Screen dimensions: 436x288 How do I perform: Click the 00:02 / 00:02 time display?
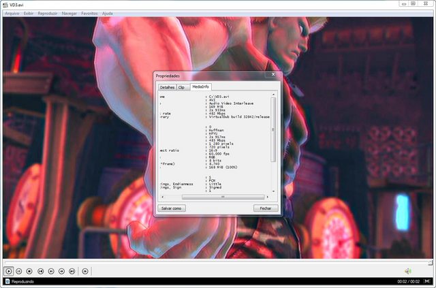click(x=408, y=282)
